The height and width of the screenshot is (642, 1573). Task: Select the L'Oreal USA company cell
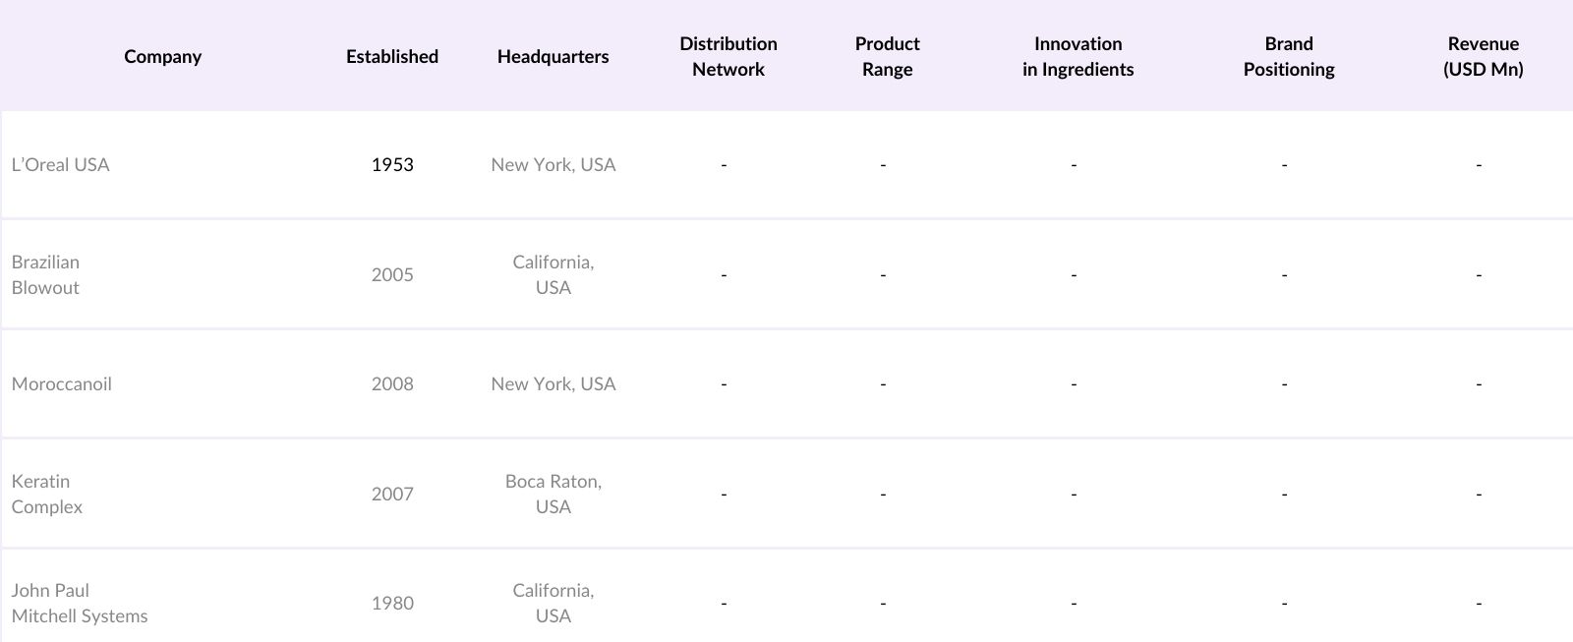[61, 165]
